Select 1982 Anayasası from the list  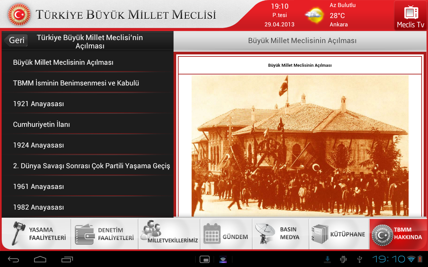pyautogui.click(x=88, y=207)
